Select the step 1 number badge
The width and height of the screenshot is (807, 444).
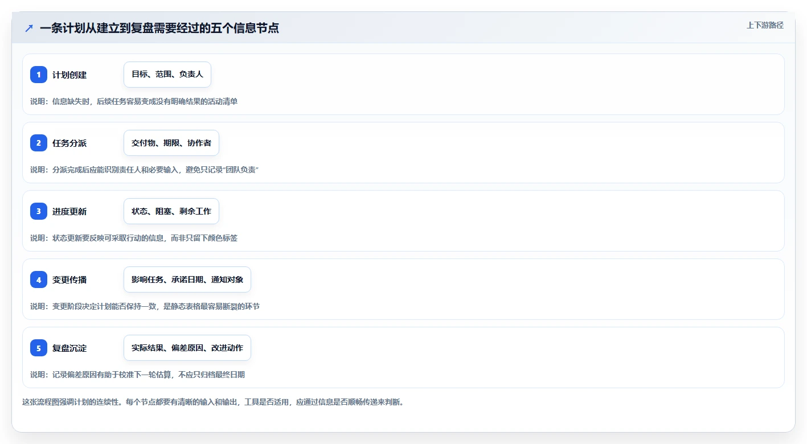click(x=39, y=75)
